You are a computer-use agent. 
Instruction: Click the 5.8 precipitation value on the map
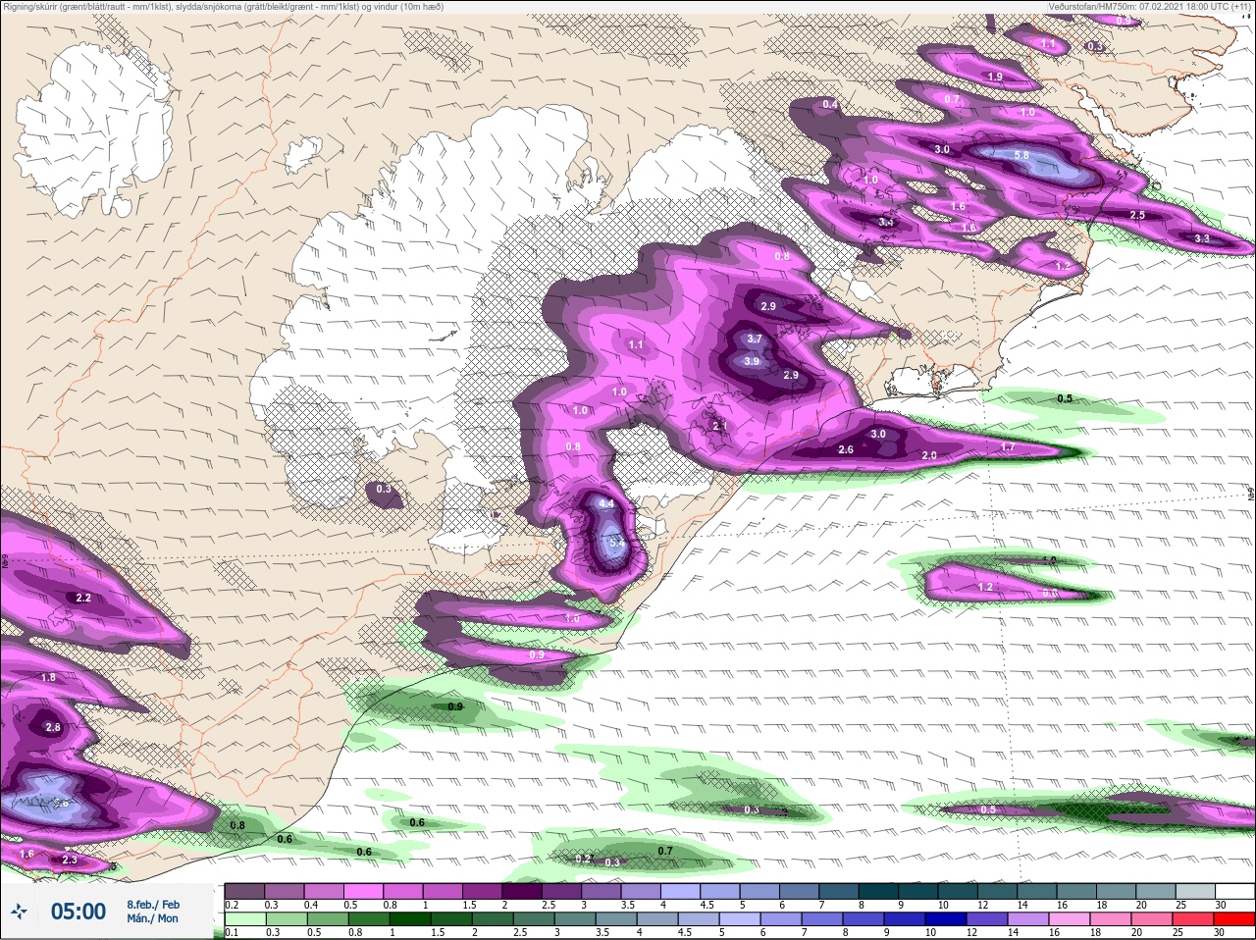point(1021,155)
